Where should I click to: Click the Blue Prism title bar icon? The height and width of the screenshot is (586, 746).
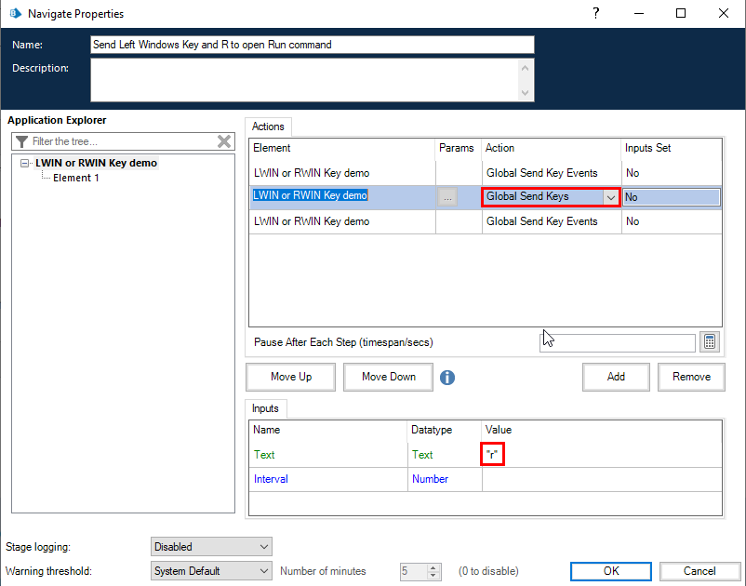pyautogui.click(x=15, y=14)
